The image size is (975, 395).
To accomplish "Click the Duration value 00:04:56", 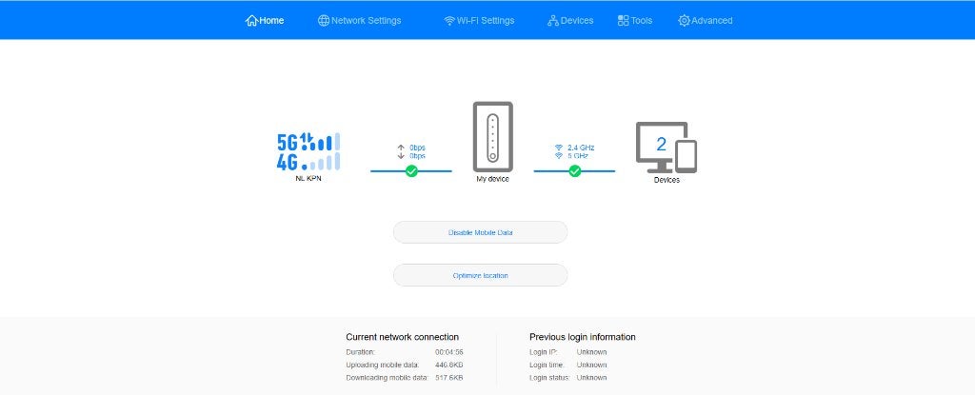I will pos(449,352).
